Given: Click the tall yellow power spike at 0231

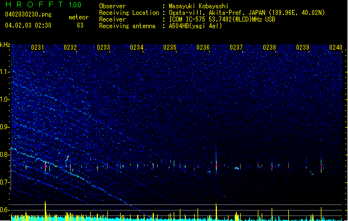Looking at the screenshot, I should (45, 211).
